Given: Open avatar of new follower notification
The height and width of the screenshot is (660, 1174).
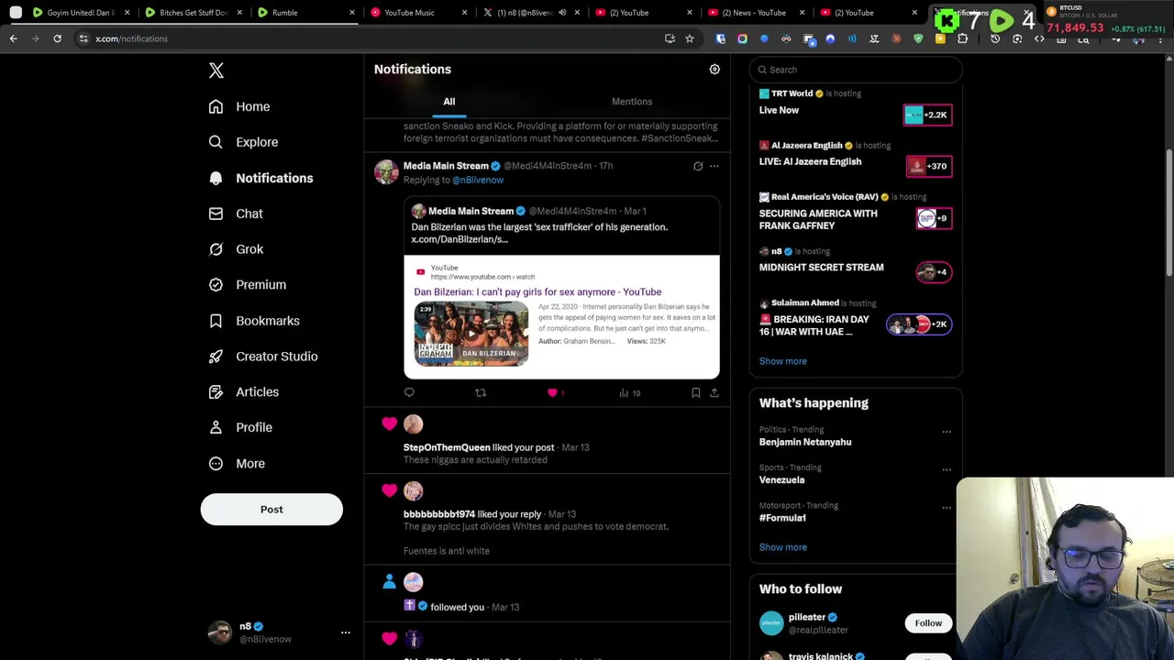Looking at the screenshot, I should (413, 582).
